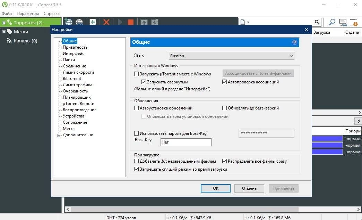This screenshot has height=220, width=362.
Task: Select Общие in settings tree
Action: [70, 41]
